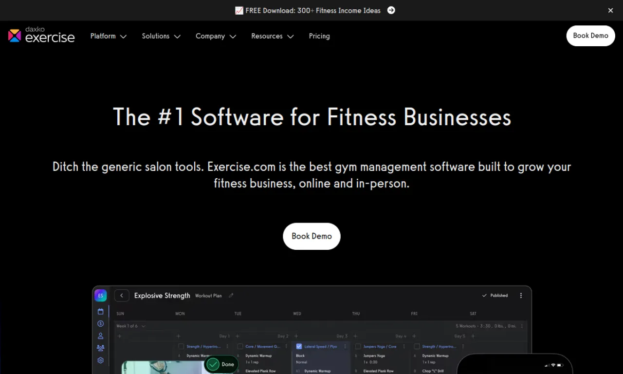Click the Book Demo button below the headline

point(311,236)
